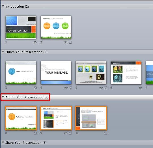Collapse the Enrich Your Presentation section triangle
Screen dimensions: 153x148
3,52
